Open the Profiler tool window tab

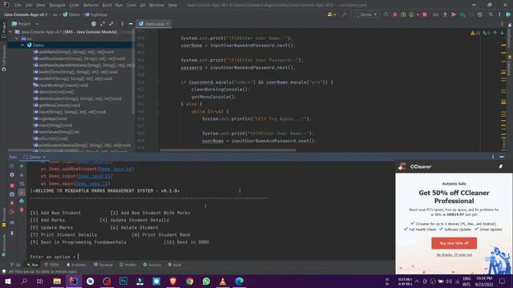[127, 265]
